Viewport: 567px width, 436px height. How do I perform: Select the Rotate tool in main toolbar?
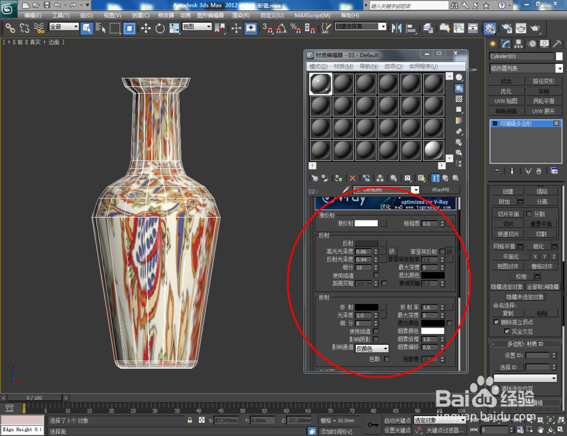pyautogui.click(x=160, y=28)
